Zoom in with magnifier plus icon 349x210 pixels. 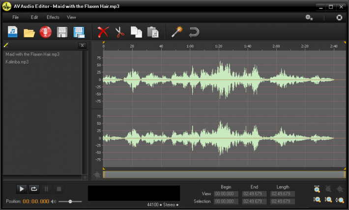[x=317, y=189]
